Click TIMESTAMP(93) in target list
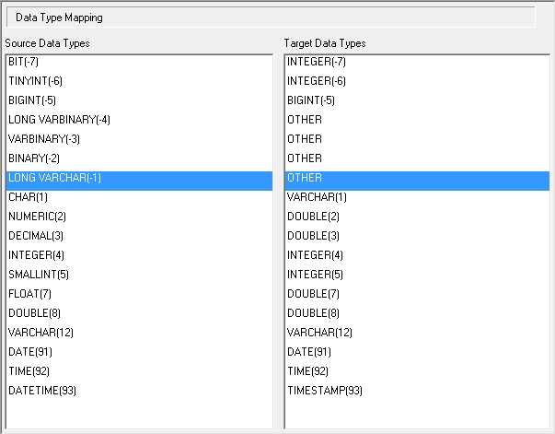 pos(325,391)
